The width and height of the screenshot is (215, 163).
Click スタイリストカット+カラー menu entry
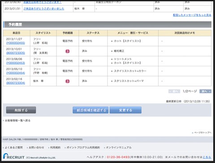coord(130,71)
